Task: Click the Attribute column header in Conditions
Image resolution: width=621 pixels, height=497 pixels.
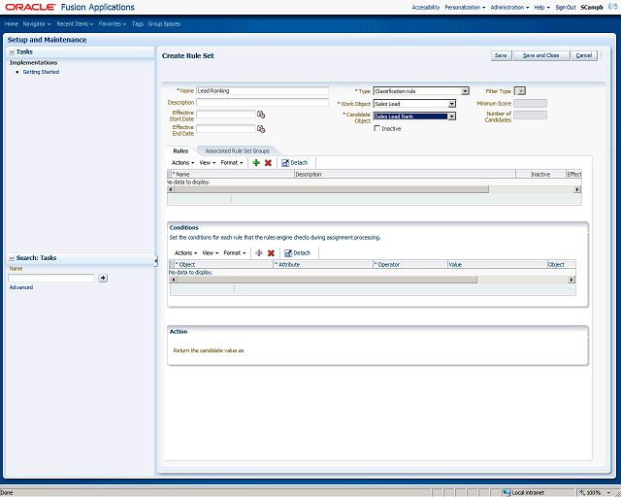Action: click(x=323, y=264)
